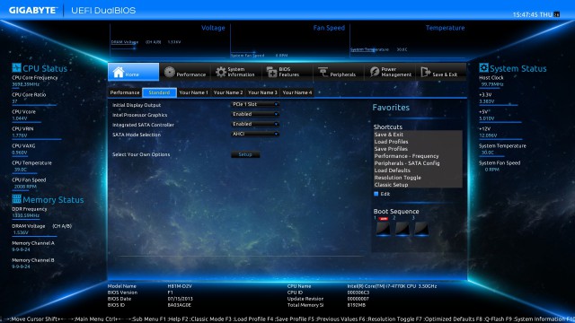The width and height of the screenshot is (575, 323).
Task: Click the Power Management menu label
Action: tap(396, 72)
